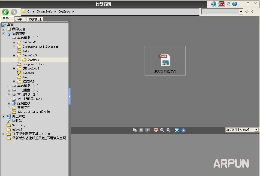
Task: Select the DwgBrow folder in tree
Action: pyautogui.click(x=33, y=60)
